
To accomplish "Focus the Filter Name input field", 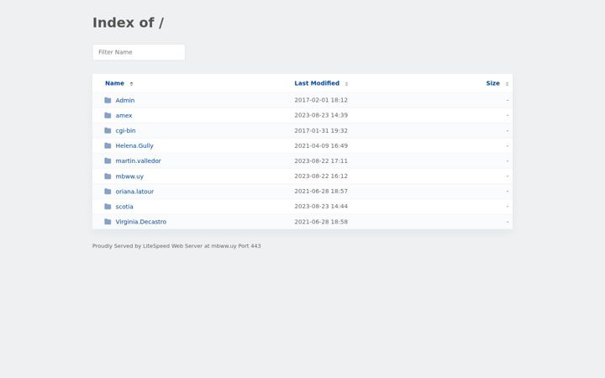I will [x=139, y=52].
